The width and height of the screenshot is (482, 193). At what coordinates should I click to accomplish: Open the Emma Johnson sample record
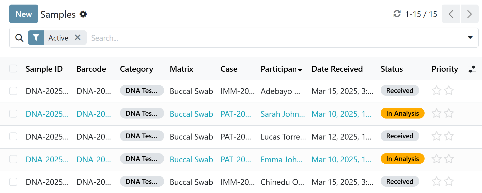pos(281,160)
